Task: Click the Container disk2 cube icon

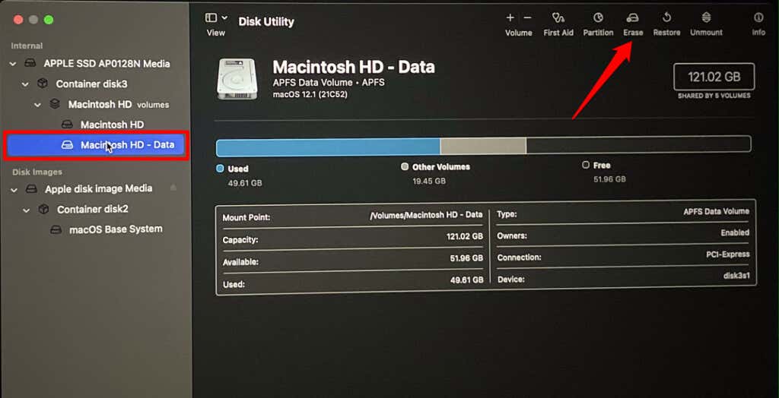Action: pyautogui.click(x=43, y=210)
